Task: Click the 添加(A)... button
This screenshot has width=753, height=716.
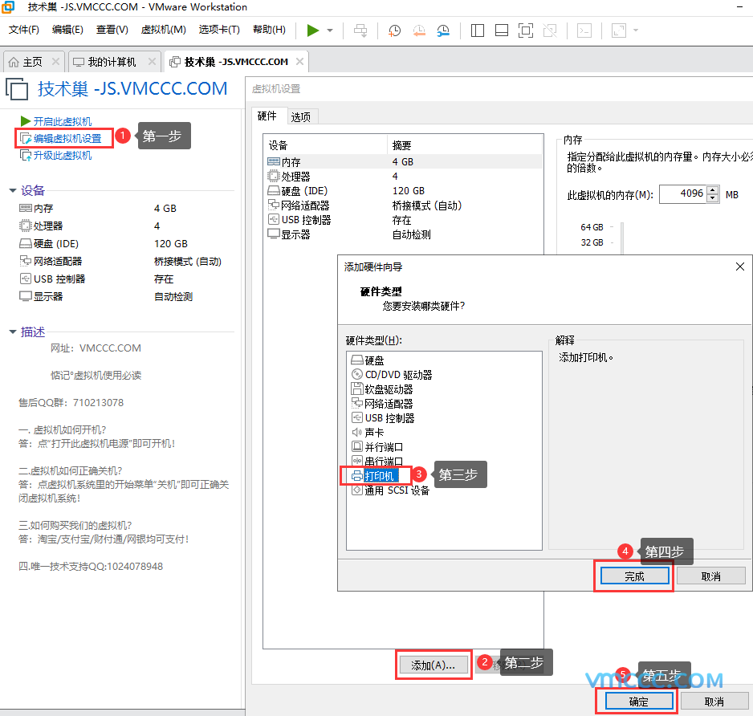Action: (x=433, y=665)
